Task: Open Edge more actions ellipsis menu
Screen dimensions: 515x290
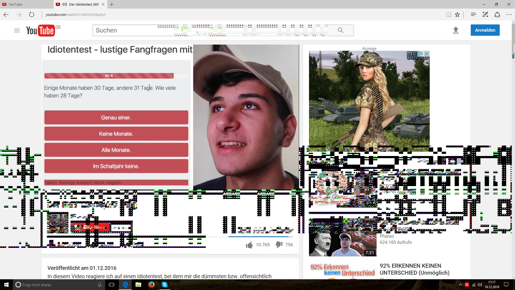Action: pos(509,15)
